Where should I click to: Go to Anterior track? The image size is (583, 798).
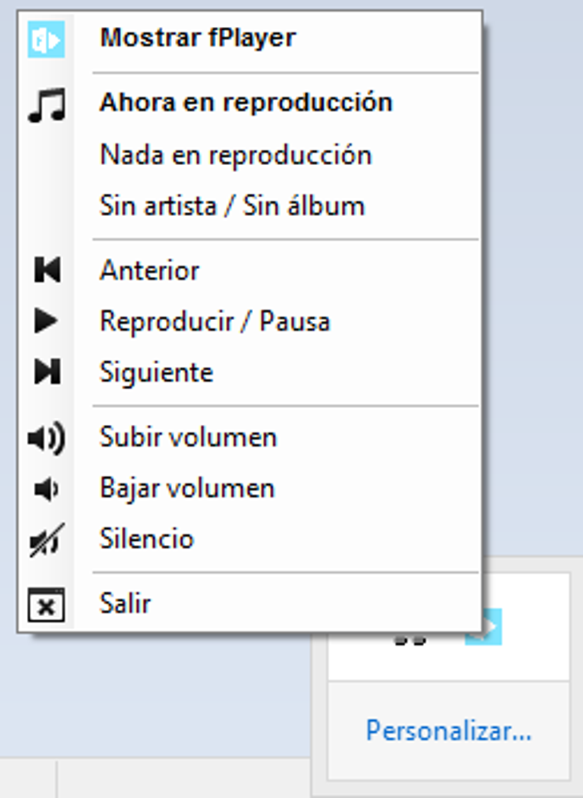(150, 270)
